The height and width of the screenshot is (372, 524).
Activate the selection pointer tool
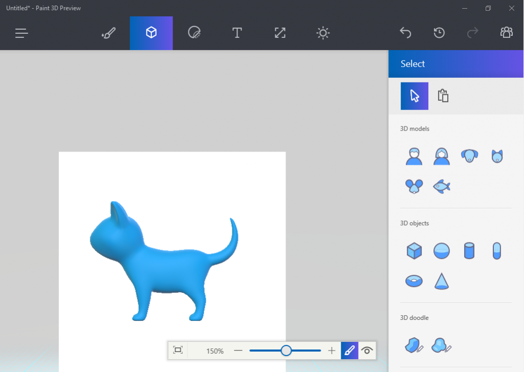(414, 96)
